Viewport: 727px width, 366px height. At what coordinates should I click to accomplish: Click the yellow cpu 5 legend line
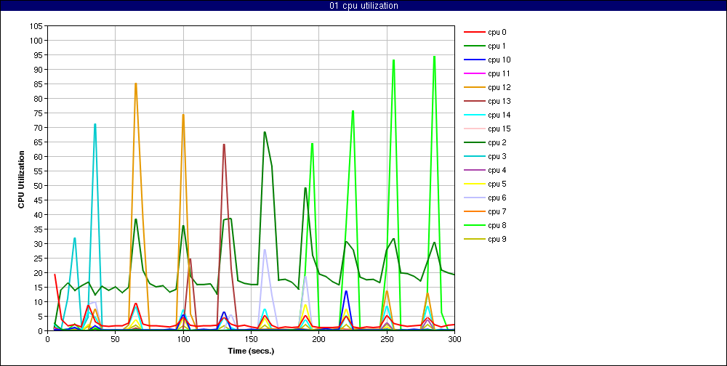[474, 184]
